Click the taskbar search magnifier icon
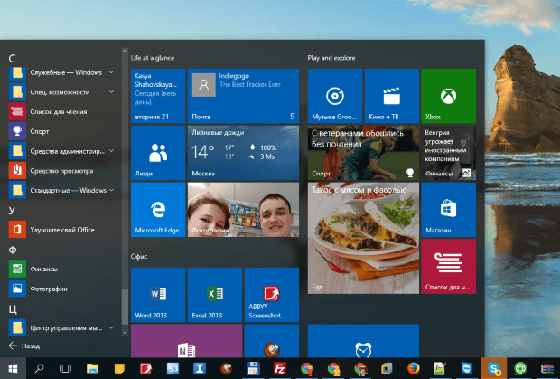 39,368
